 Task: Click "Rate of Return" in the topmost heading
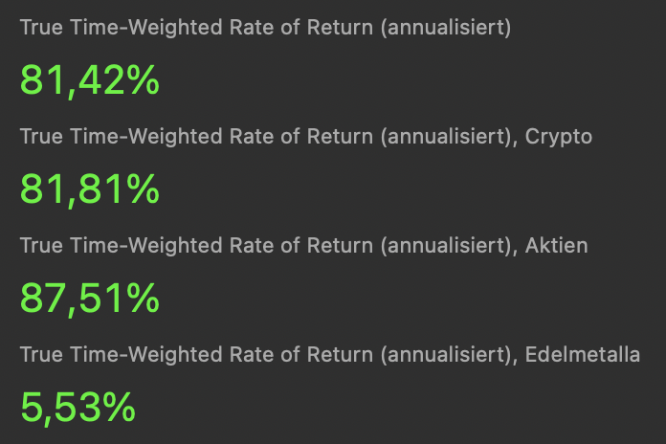300,28
